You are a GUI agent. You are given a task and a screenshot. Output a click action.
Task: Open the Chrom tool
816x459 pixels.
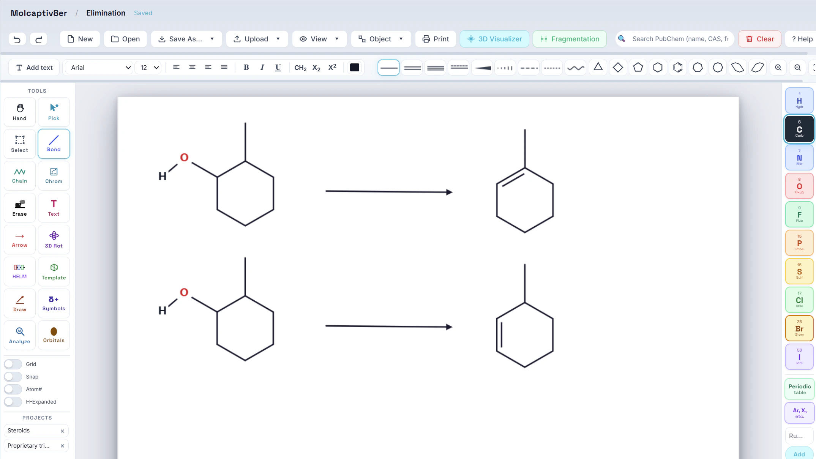pyautogui.click(x=54, y=176)
